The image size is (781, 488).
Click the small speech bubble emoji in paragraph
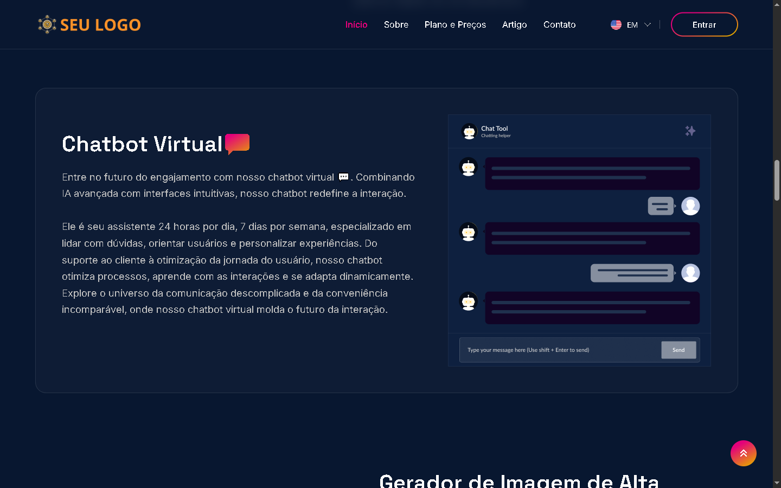(343, 177)
